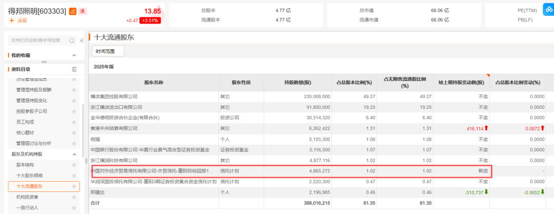The width and height of the screenshot is (554, 214).
Task: Select 十大股东明细 in the sidebar
Action: coord(30,176)
